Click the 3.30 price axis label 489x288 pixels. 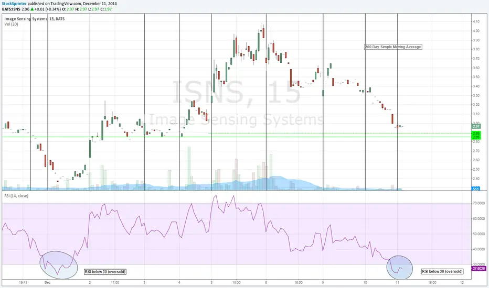(476, 96)
